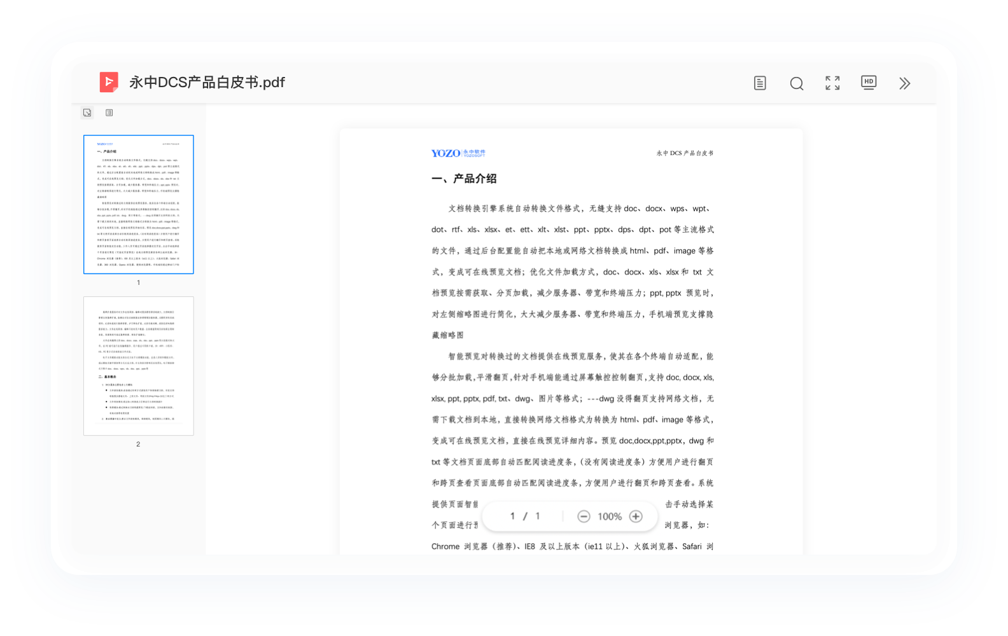
Task: Click the current page number field
Action: point(512,516)
